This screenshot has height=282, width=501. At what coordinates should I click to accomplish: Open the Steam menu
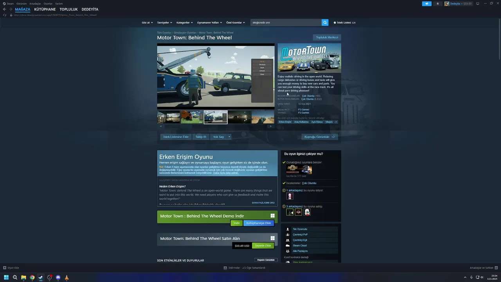pos(10,4)
